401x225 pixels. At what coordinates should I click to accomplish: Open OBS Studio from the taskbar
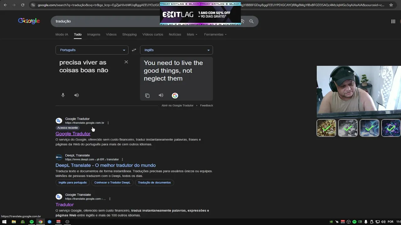tap(67, 222)
